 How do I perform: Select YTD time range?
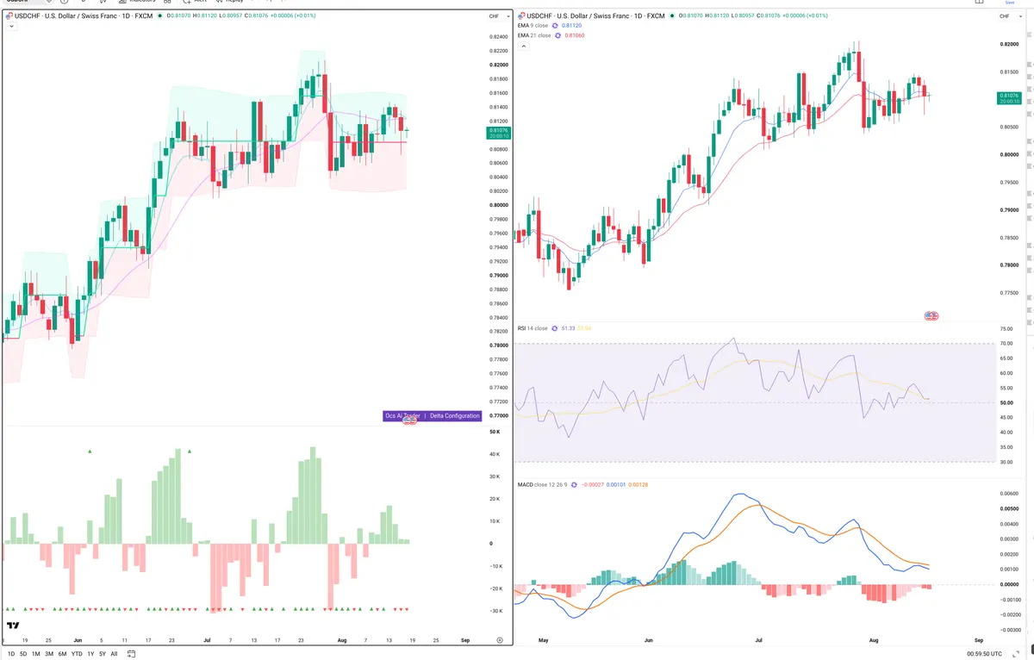tap(77, 654)
